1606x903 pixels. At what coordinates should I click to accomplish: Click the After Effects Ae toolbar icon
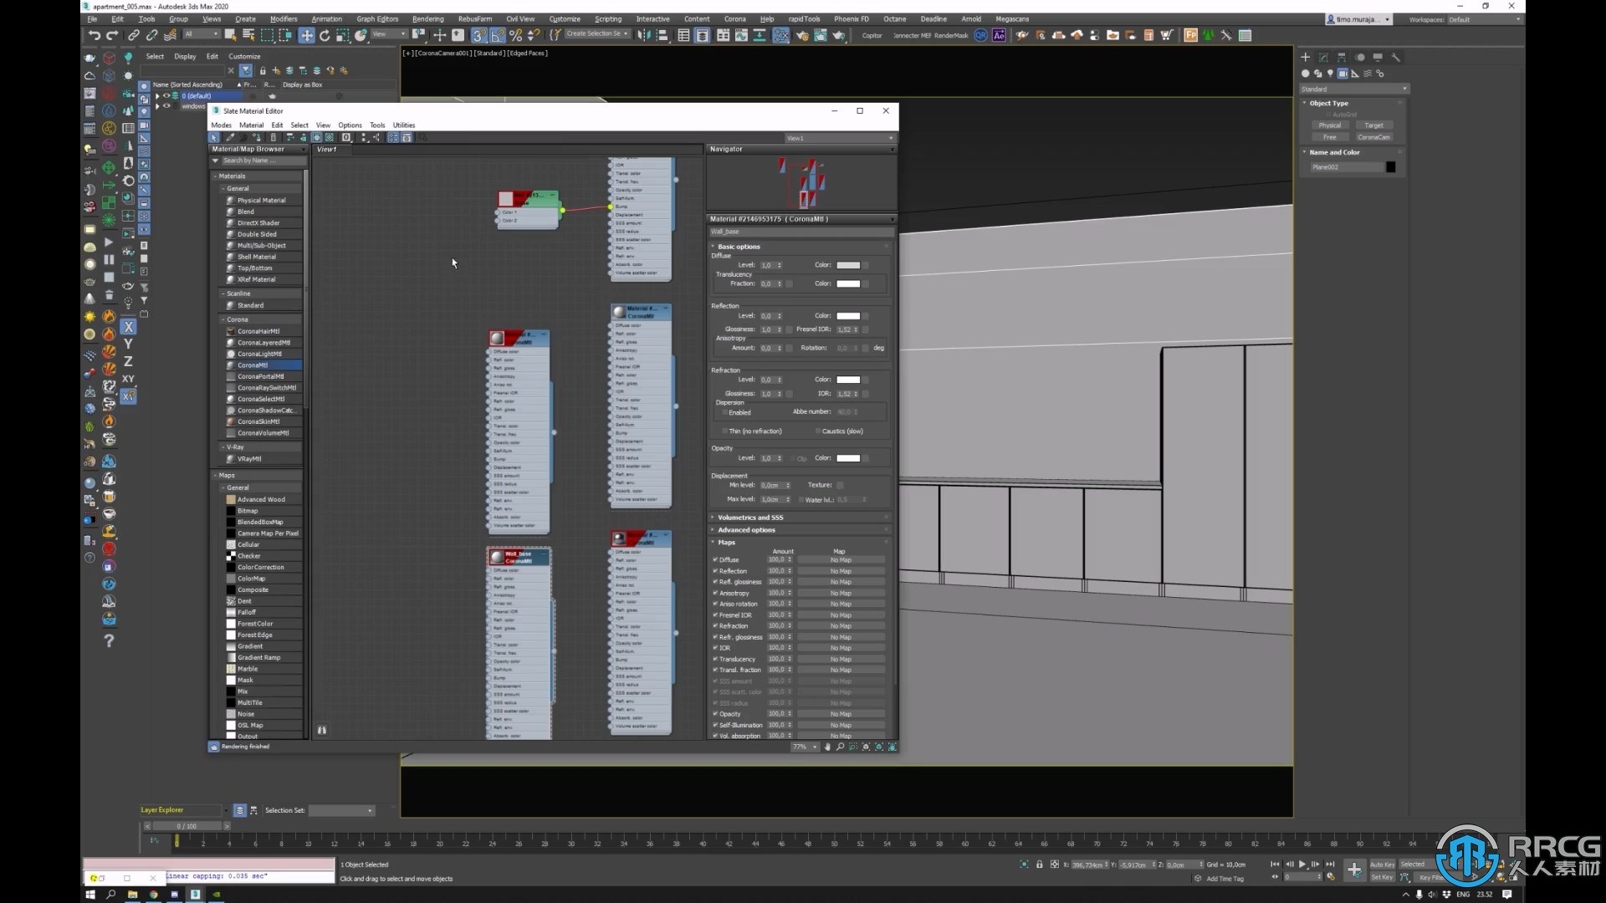999,35
